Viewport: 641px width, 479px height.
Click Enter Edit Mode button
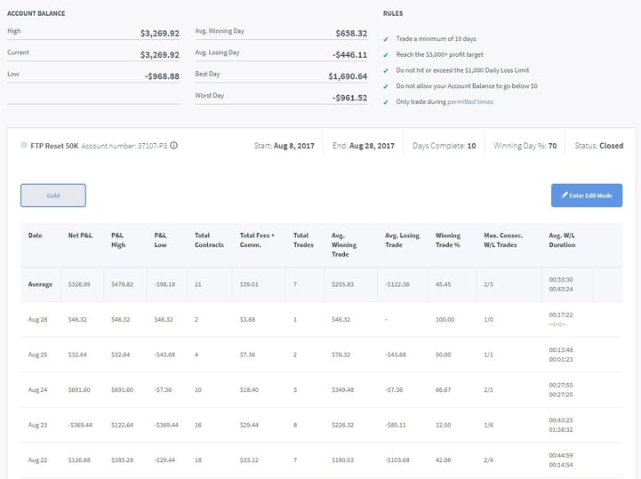(587, 196)
